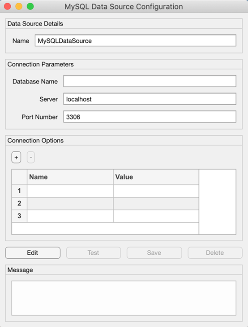Click the Delete button
The width and height of the screenshot is (248, 327).
point(215,253)
